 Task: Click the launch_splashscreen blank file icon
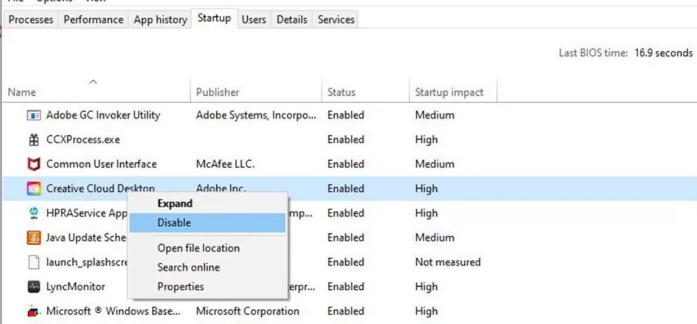click(x=34, y=263)
